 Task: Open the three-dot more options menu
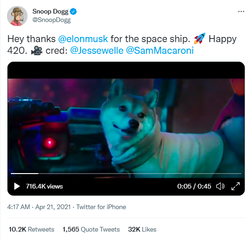coord(241,12)
